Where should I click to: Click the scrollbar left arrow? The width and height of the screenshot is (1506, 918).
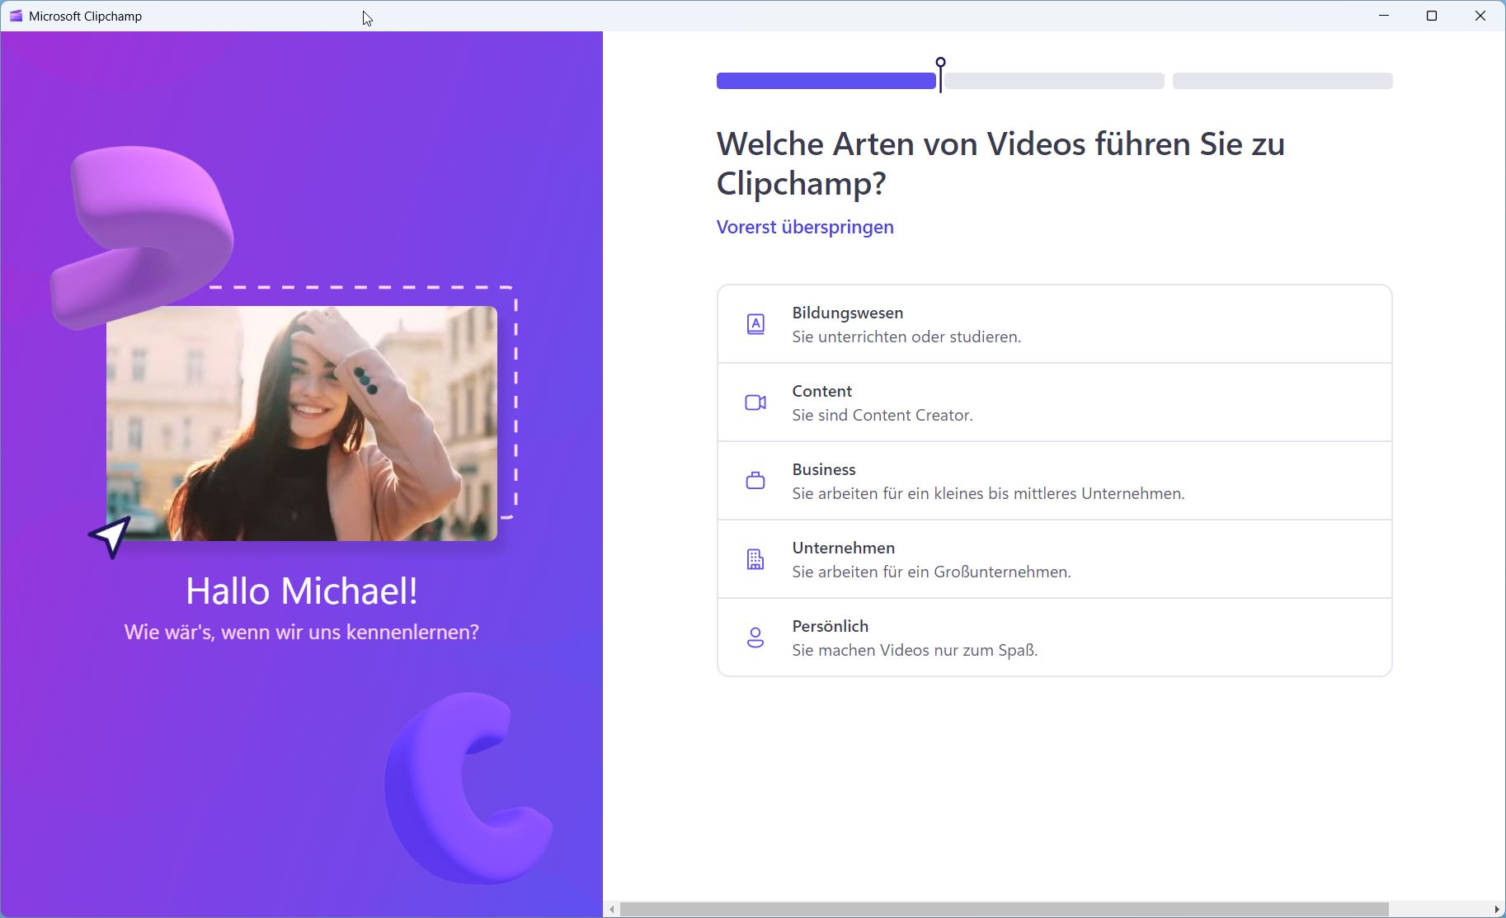[x=611, y=909]
